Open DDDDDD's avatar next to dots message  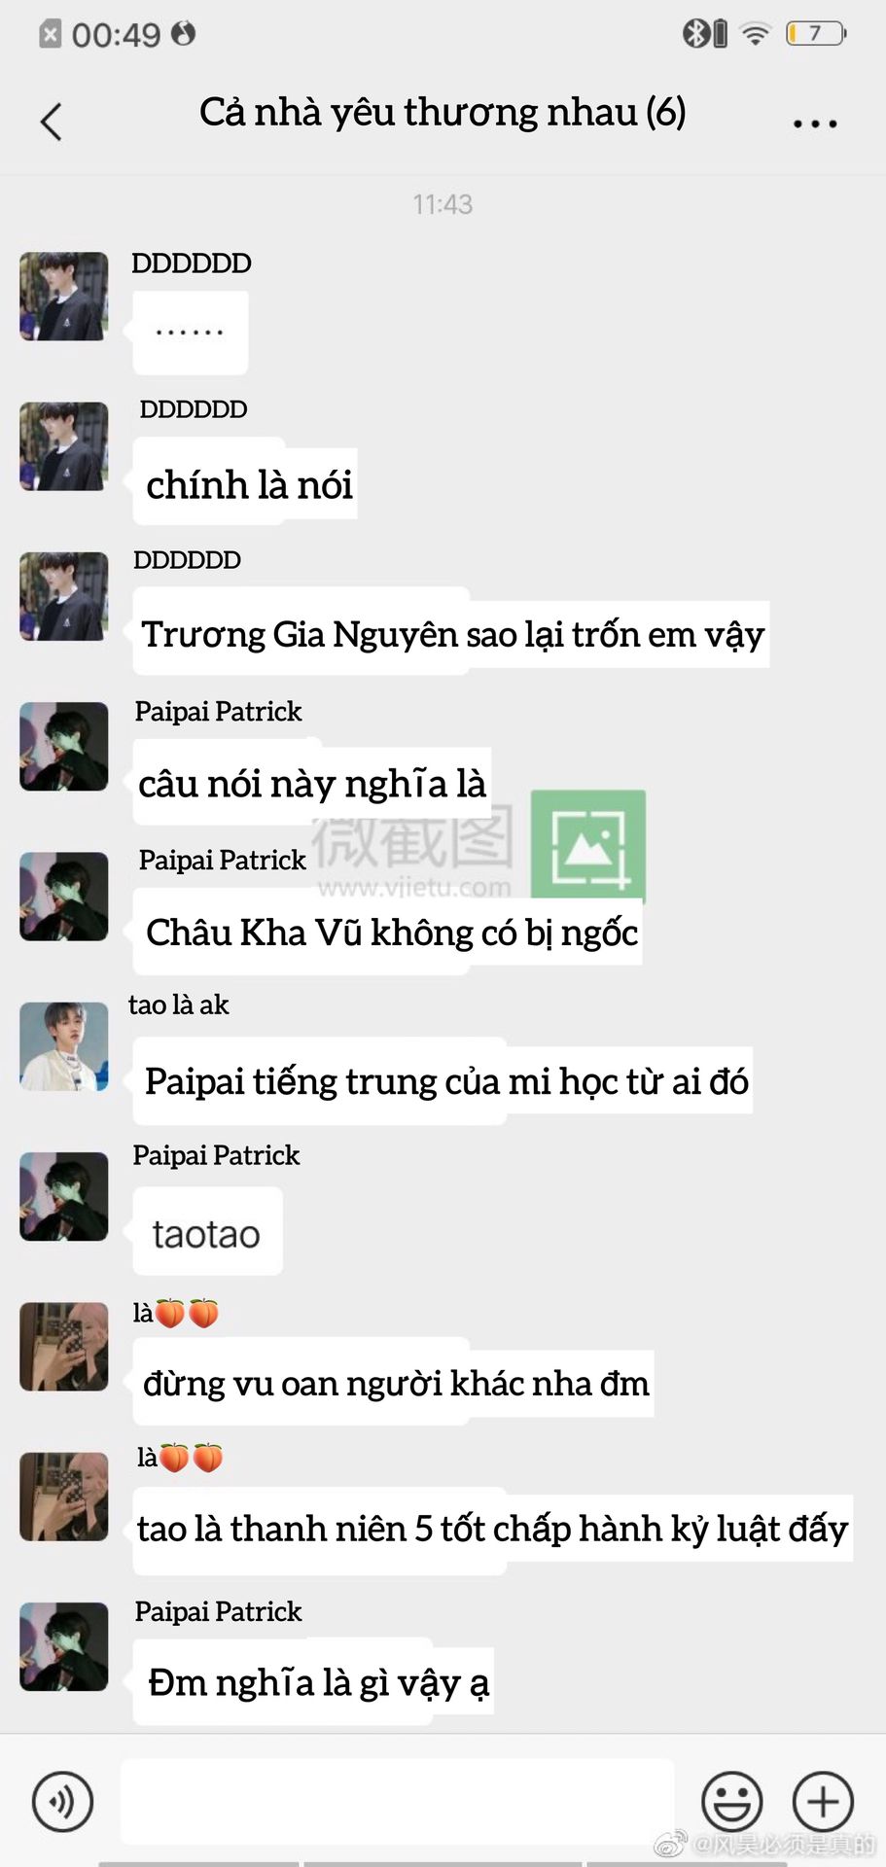[64, 297]
